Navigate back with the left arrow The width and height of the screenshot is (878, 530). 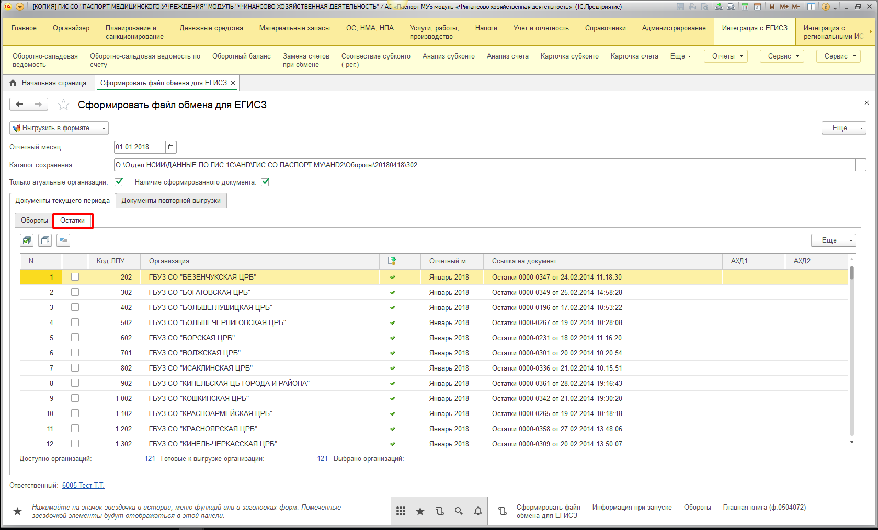[19, 105]
